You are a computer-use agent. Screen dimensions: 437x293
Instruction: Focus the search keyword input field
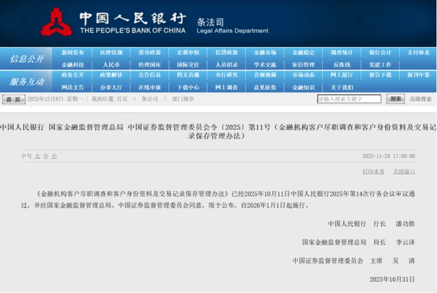349,99
